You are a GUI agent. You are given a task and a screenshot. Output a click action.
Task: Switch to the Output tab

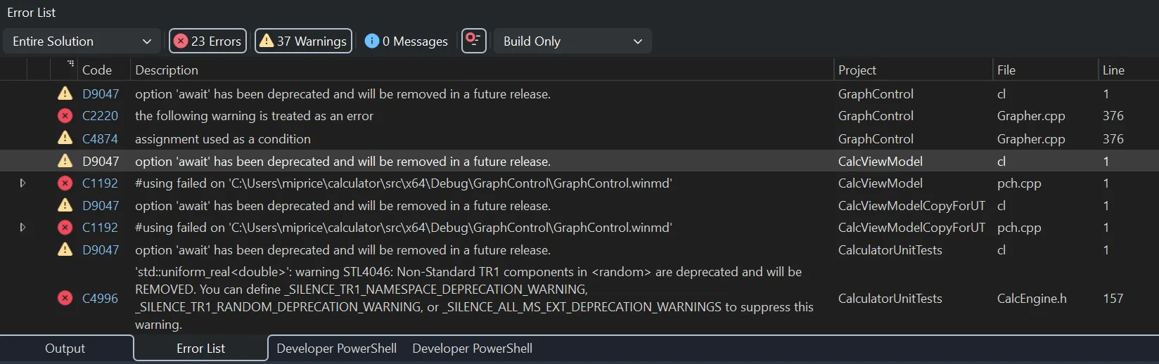65,349
